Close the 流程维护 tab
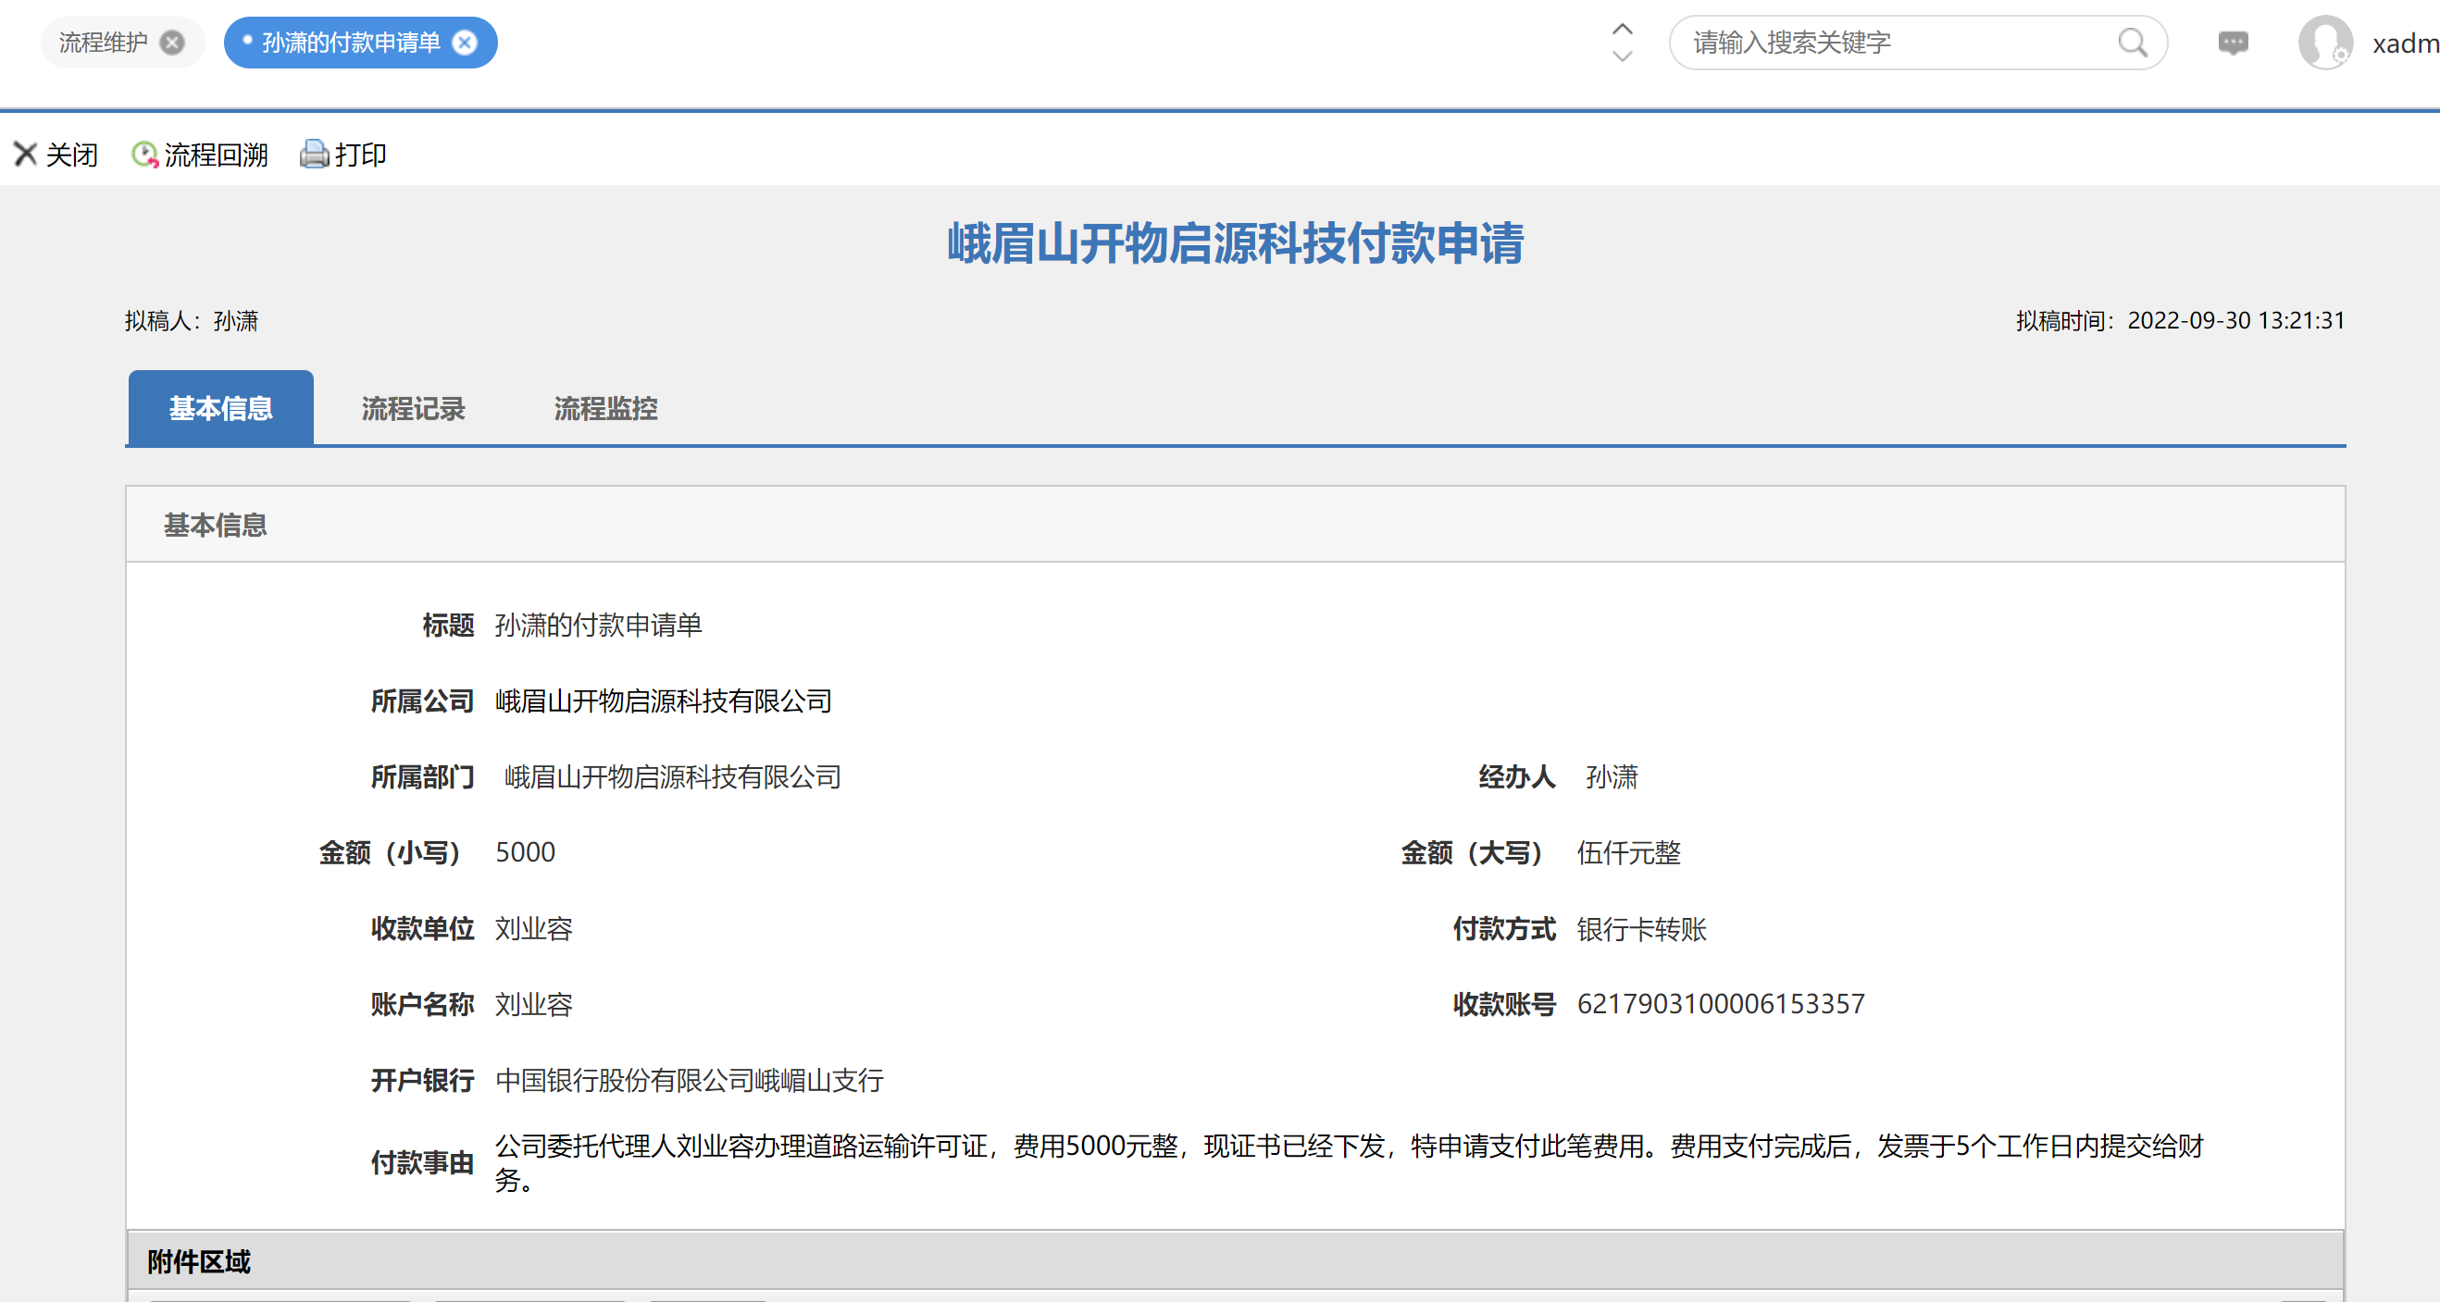This screenshot has width=2440, height=1302. (172, 43)
